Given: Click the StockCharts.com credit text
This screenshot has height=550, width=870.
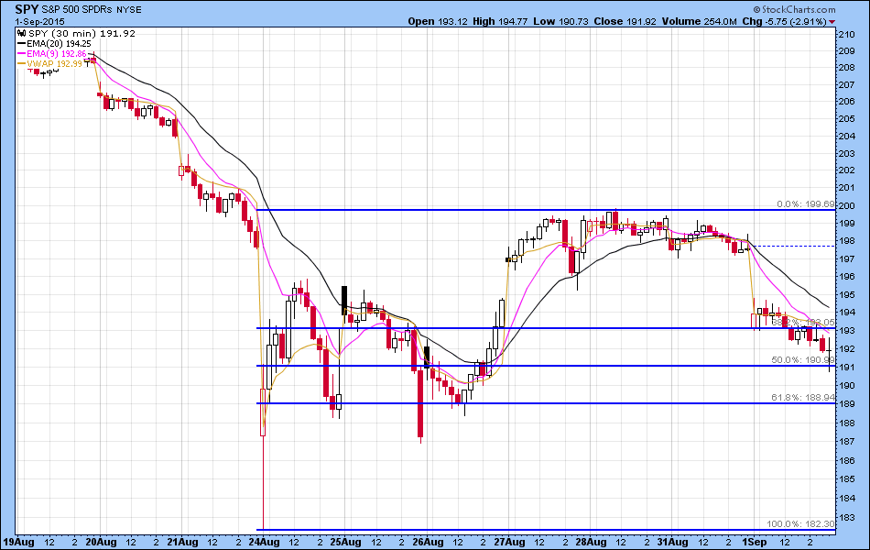Looking at the screenshot, I should pyautogui.click(x=795, y=9).
